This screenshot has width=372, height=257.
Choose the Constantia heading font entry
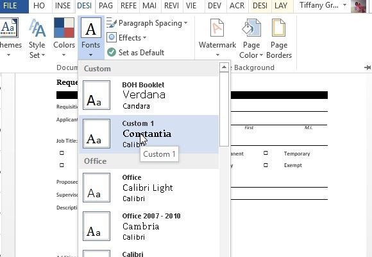(147, 134)
